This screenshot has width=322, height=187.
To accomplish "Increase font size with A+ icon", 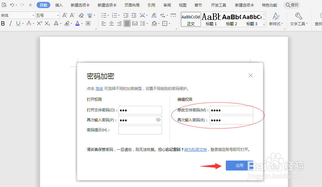I will [65, 15].
